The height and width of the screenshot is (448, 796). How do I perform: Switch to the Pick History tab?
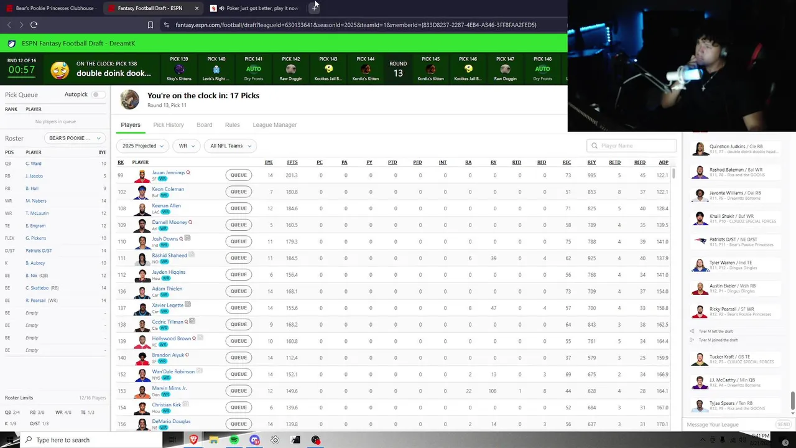pos(169,125)
